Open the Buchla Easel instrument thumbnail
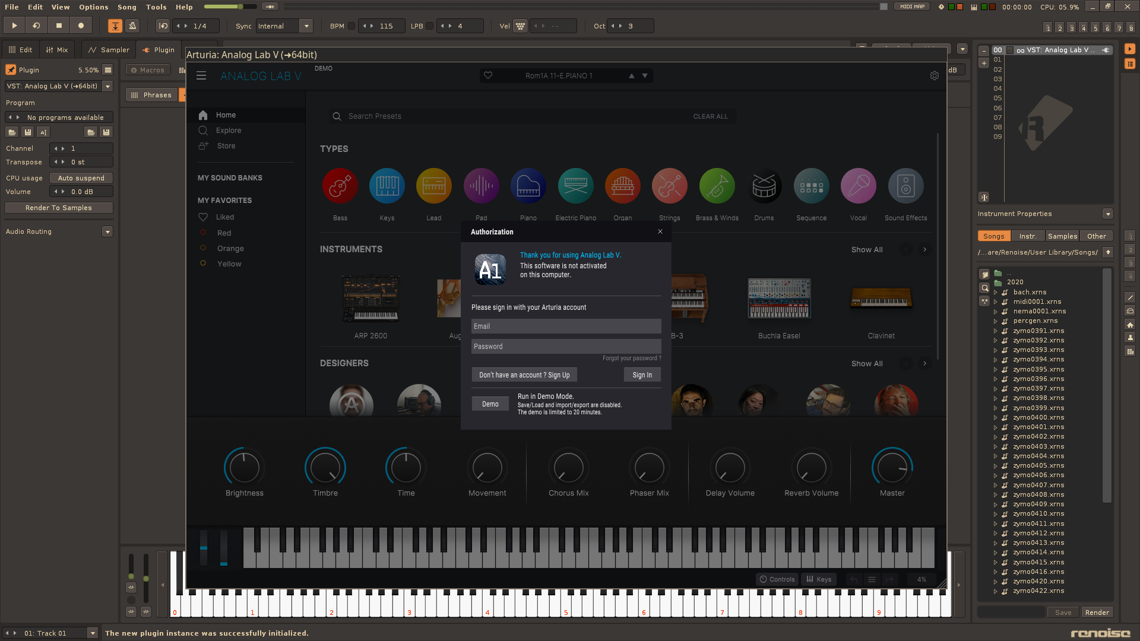This screenshot has height=641, width=1140. tap(779, 298)
